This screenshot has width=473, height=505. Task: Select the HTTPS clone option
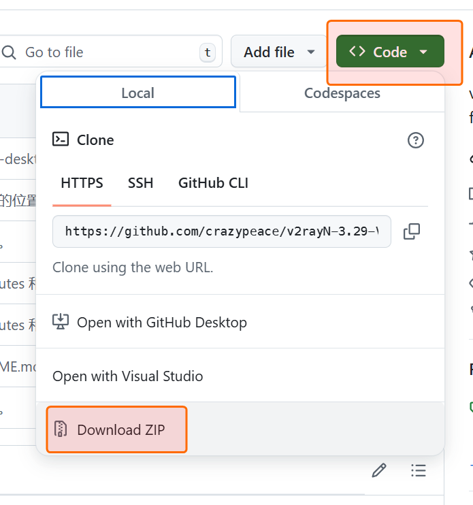pos(82,183)
